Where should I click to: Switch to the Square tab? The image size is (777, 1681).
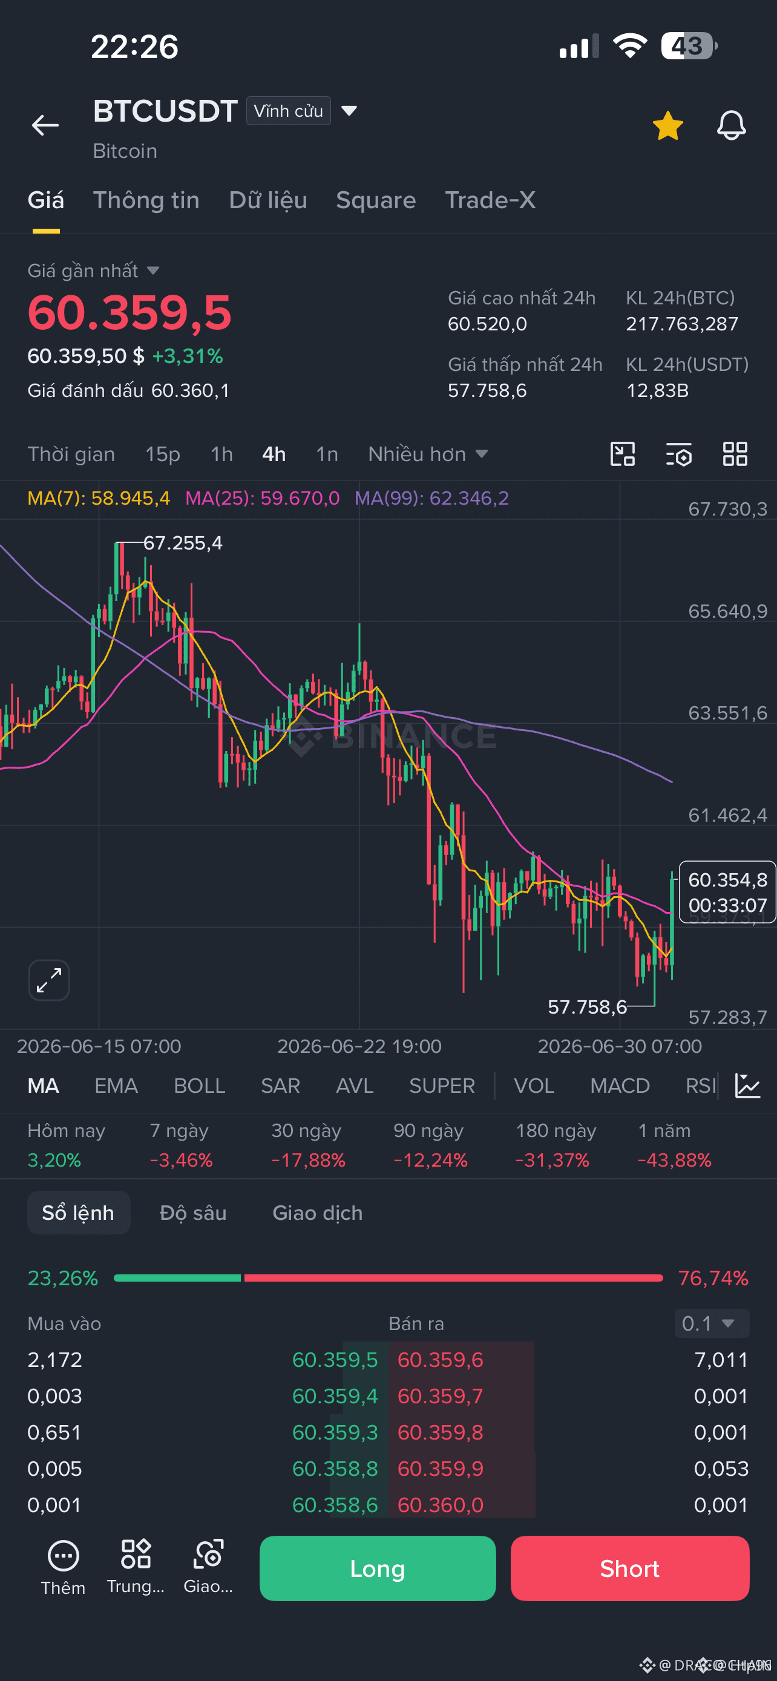coord(376,200)
